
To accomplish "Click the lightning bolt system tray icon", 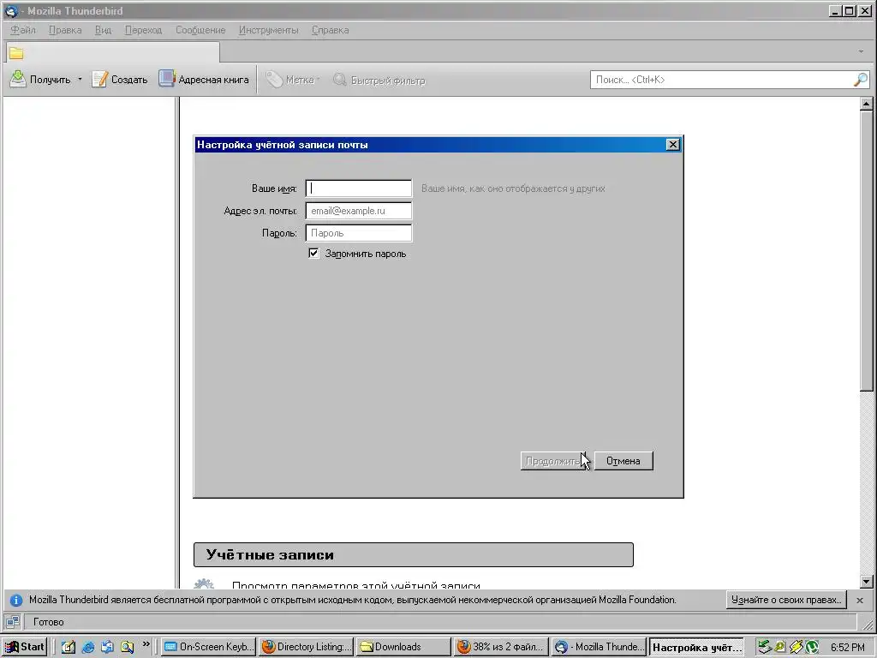I will pyautogui.click(x=796, y=647).
